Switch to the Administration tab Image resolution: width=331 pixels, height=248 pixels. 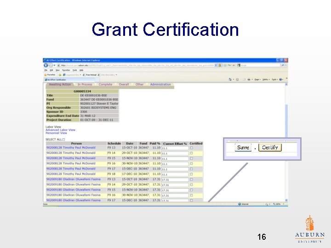point(160,85)
